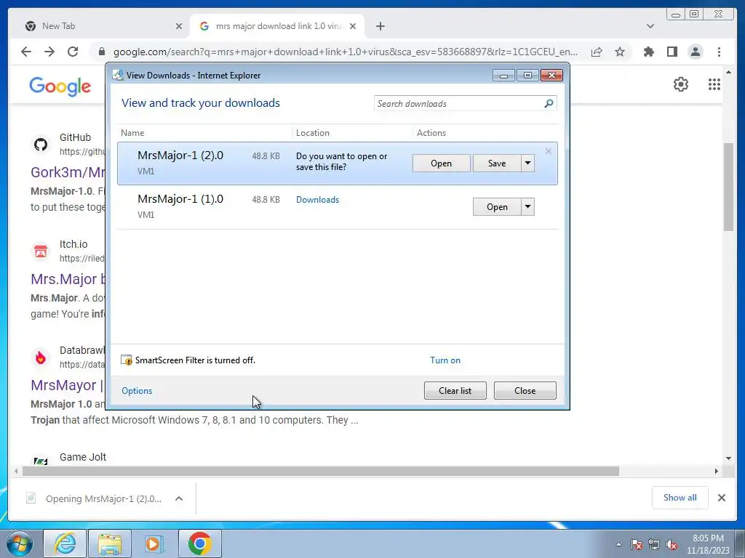
Task: Toggle Chrome side panel icon
Action: click(672, 52)
